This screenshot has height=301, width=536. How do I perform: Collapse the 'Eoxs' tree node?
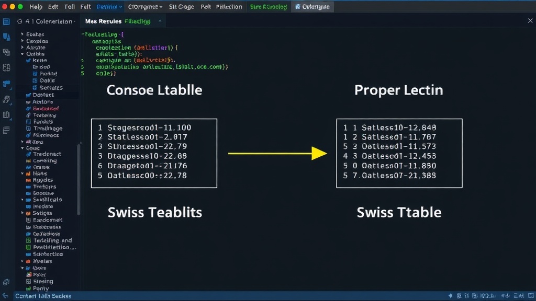[22, 148]
